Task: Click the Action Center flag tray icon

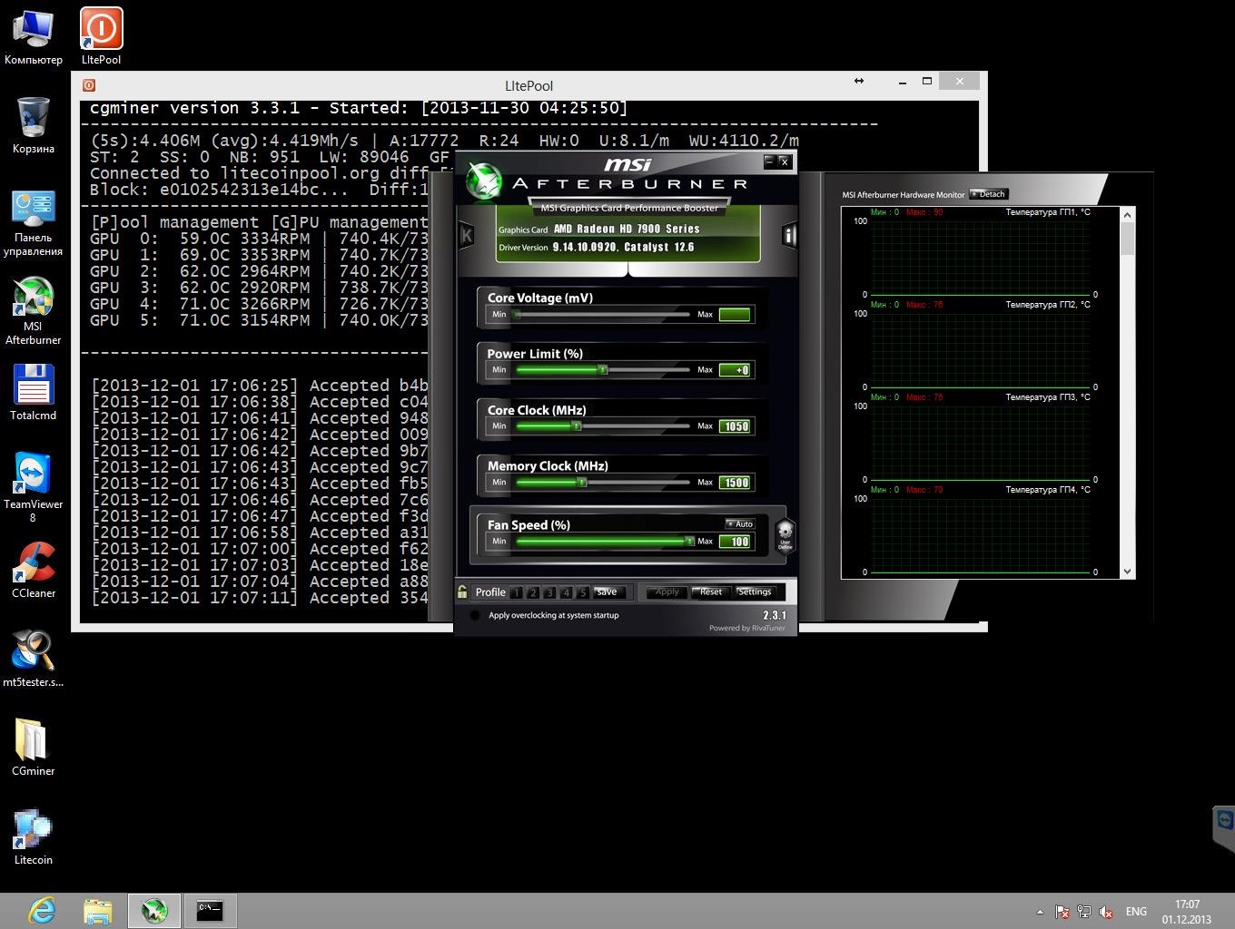Action: tap(1062, 912)
